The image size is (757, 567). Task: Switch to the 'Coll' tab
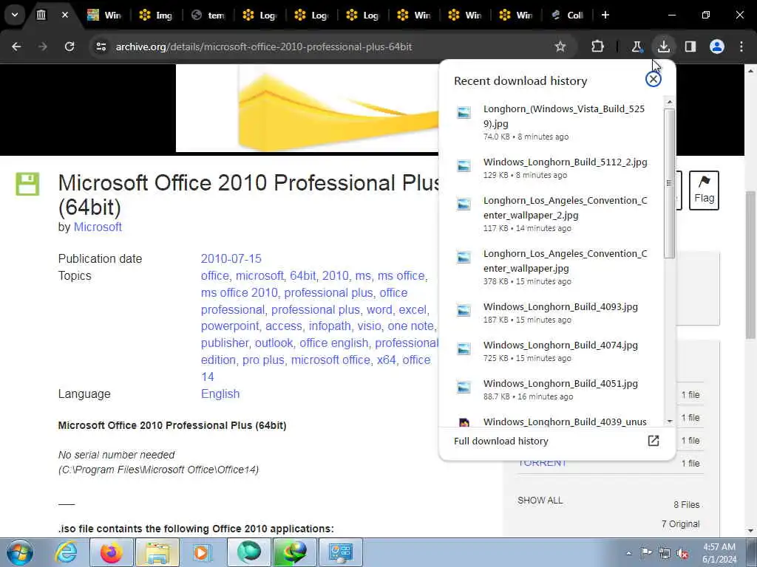pyautogui.click(x=567, y=15)
